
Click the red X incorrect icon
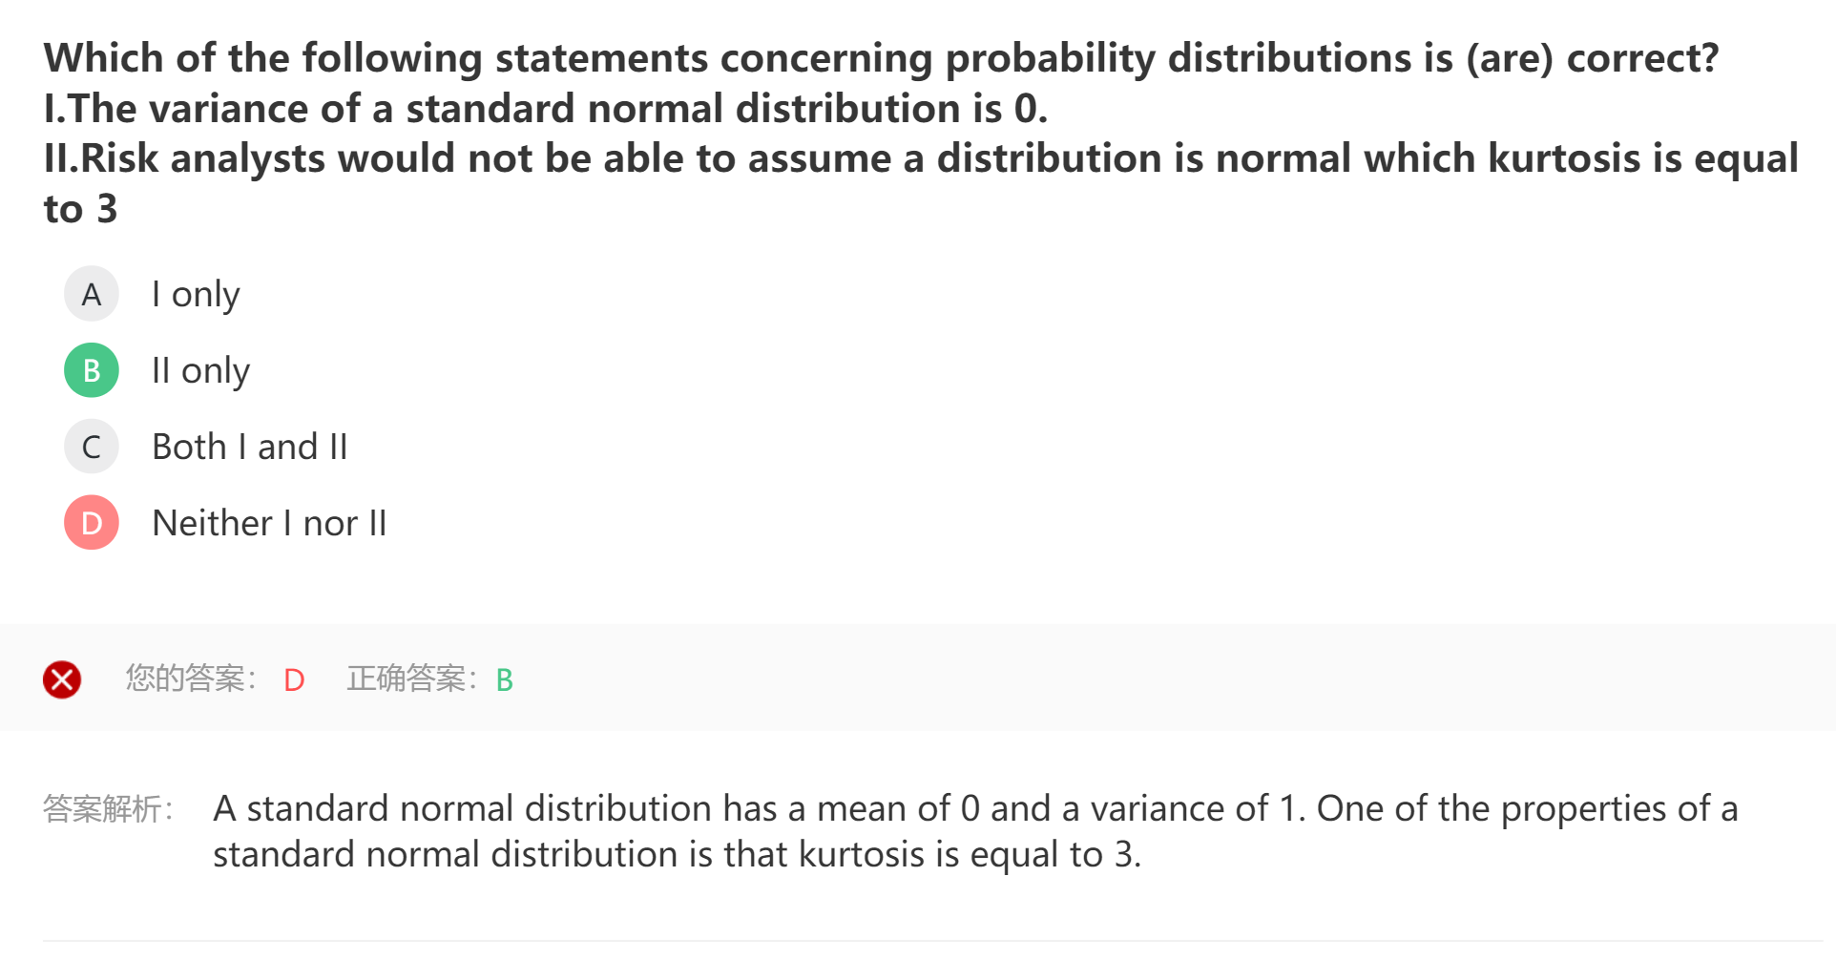pyautogui.click(x=62, y=679)
